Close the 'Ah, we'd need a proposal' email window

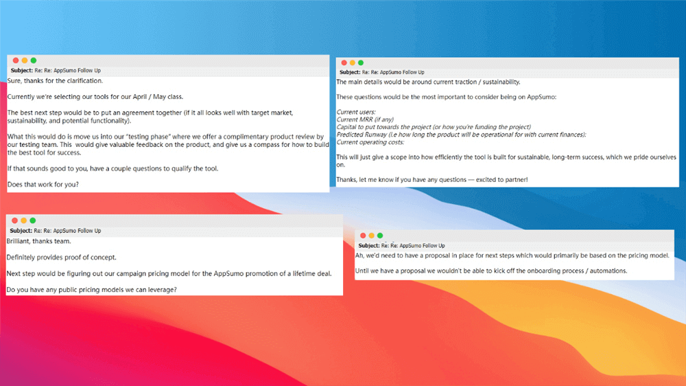(363, 236)
